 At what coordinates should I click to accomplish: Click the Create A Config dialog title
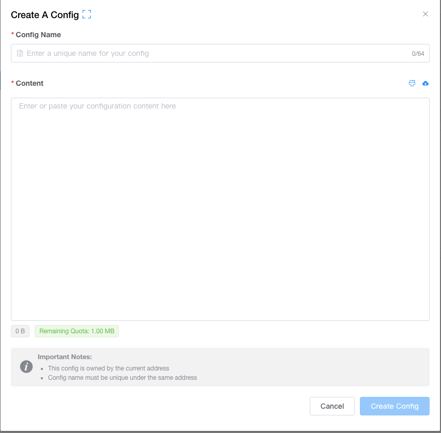[44, 14]
